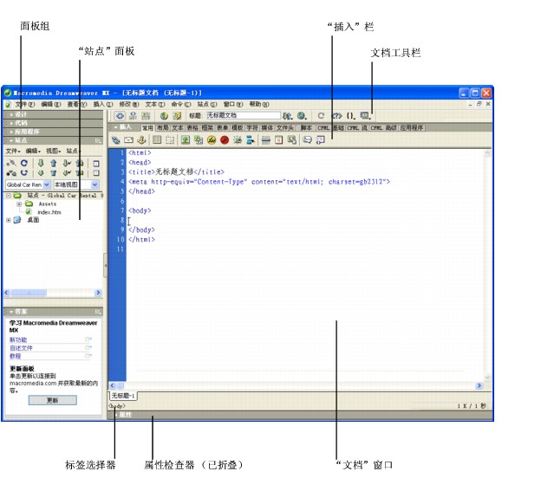541x478 pixels.
Task: Click Refresh Design View icon in document toolbar
Action: [321, 116]
